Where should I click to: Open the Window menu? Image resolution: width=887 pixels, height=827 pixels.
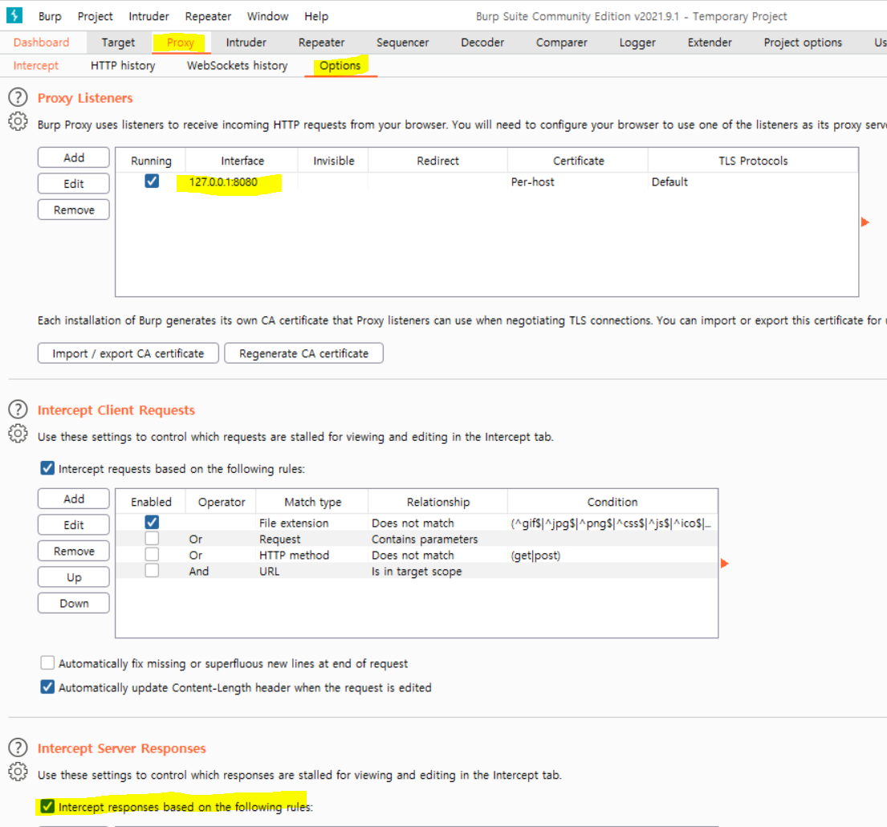(267, 16)
